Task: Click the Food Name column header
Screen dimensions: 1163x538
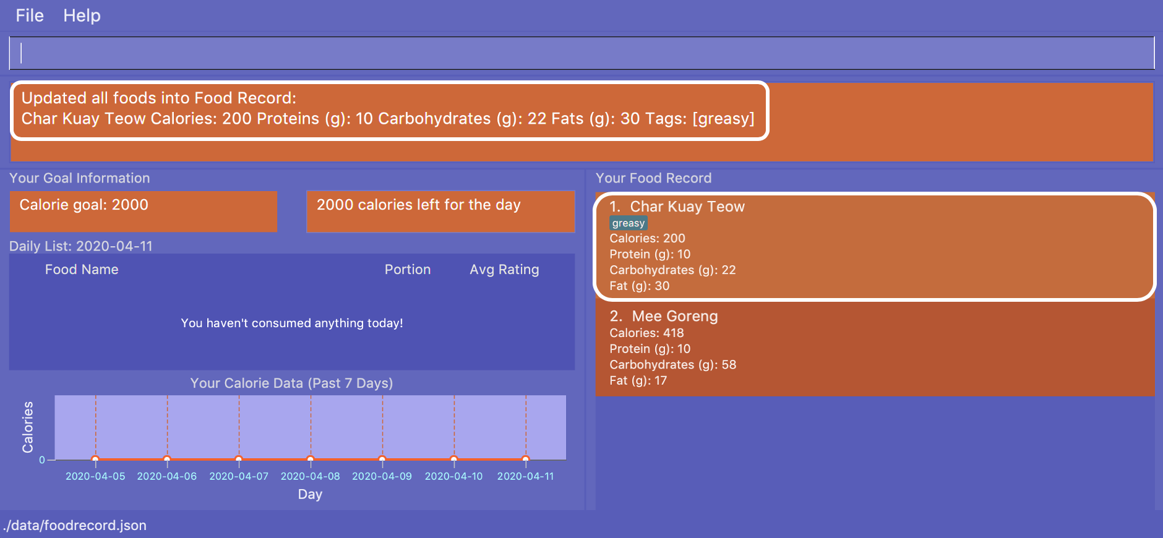Action: (82, 270)
